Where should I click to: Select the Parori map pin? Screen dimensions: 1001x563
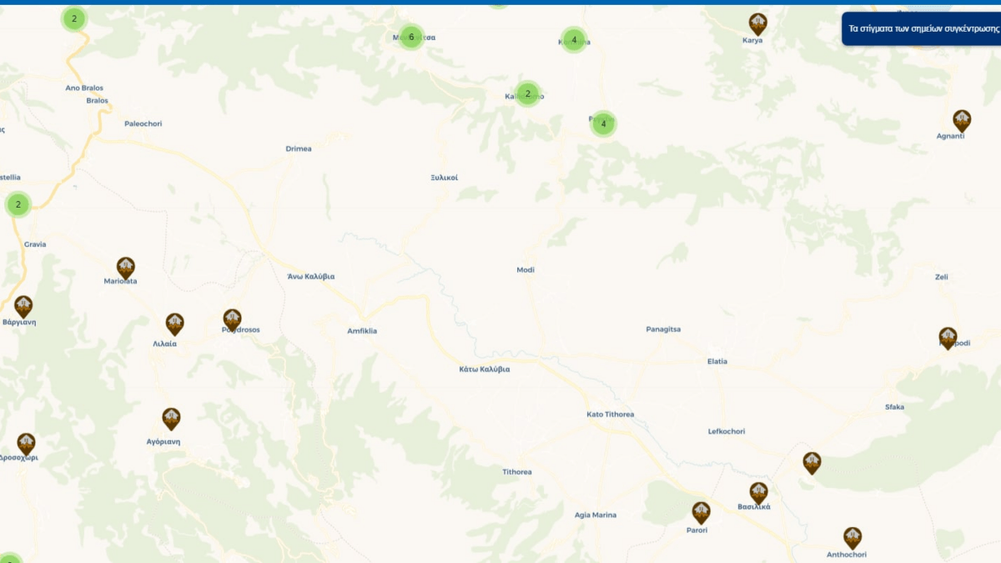point(701,512)
